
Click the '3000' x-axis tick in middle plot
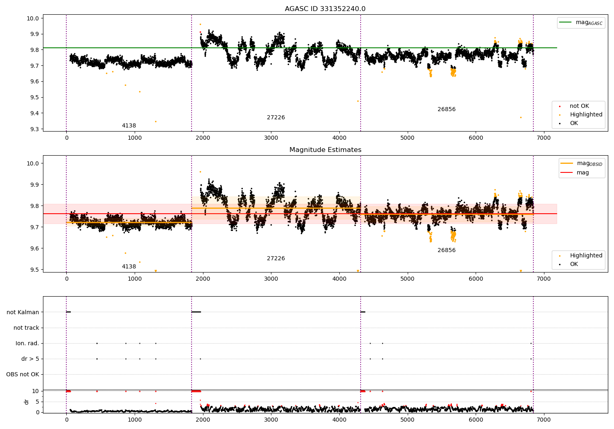[x=271, y=279]
